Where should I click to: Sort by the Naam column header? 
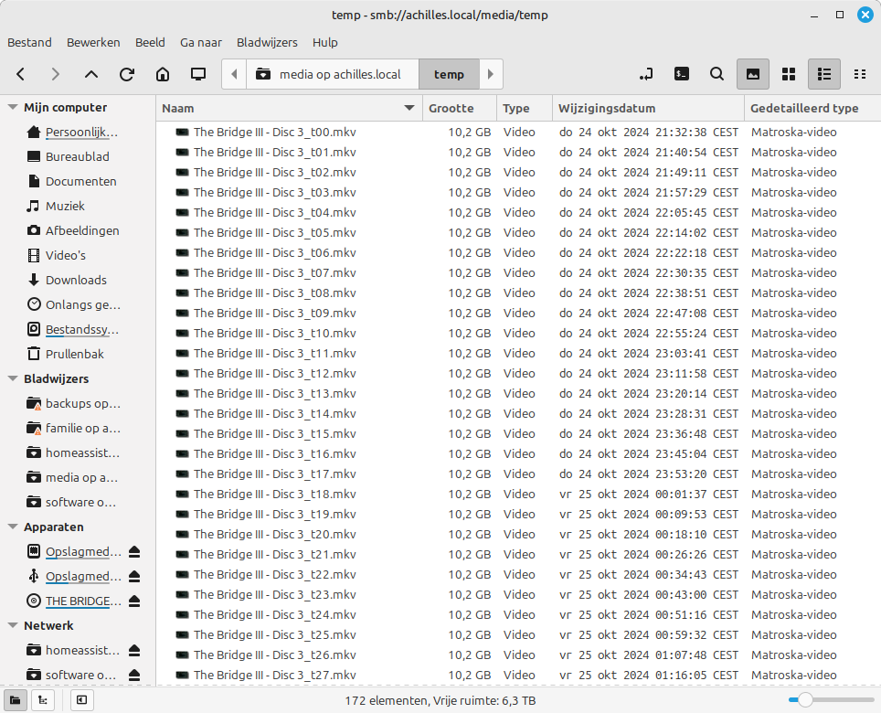[289, 109]
